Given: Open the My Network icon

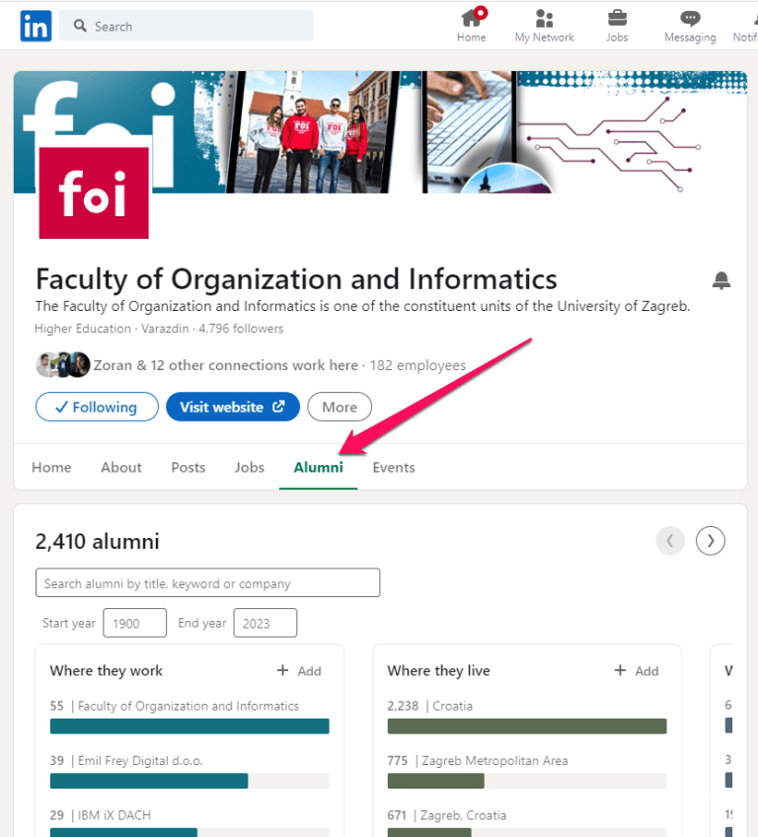Looking at the screenshot, I should point(544,20).
